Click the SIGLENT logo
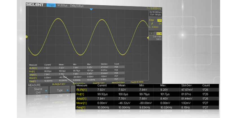Screen dimensions: 237x118 coord(36,5)
